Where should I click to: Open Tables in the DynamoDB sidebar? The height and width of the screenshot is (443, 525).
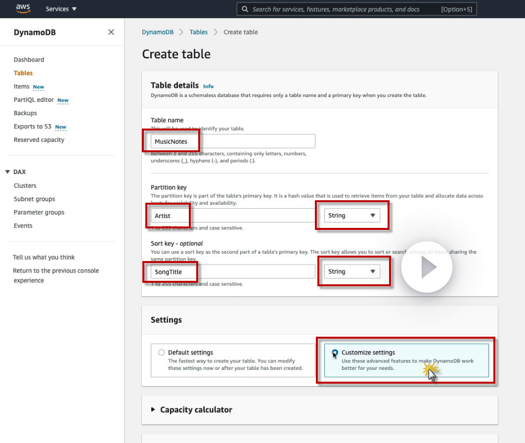pyautogui.click(x=23, y=73)
